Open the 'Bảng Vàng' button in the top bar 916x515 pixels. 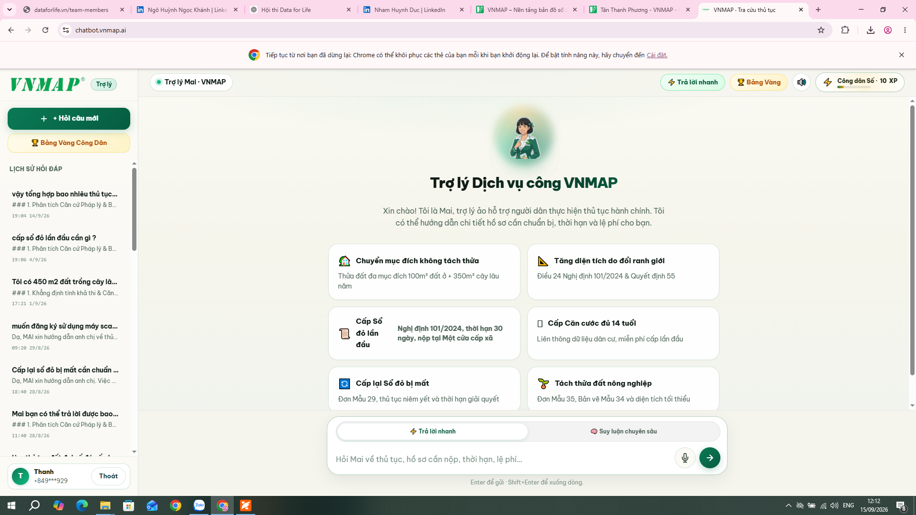[759, 82]
